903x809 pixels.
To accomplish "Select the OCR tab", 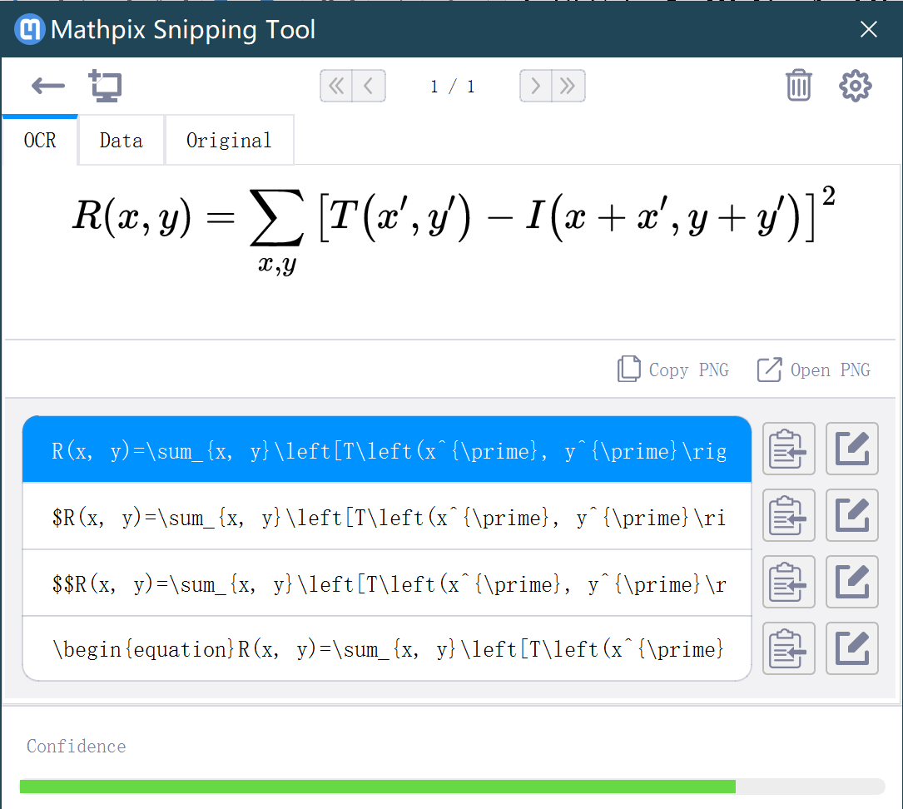I will pos(39,140).
